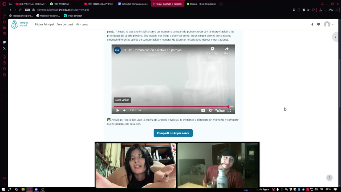The image size is (341, 192).
Task: Mute the video volume
Action: [125, 110]
